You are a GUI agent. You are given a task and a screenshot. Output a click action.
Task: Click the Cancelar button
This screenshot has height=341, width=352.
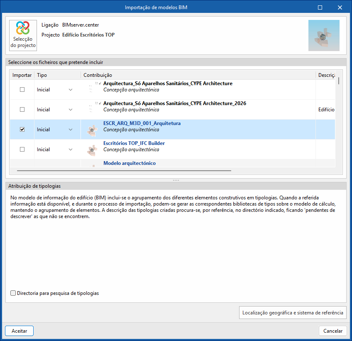click(332, 331)
